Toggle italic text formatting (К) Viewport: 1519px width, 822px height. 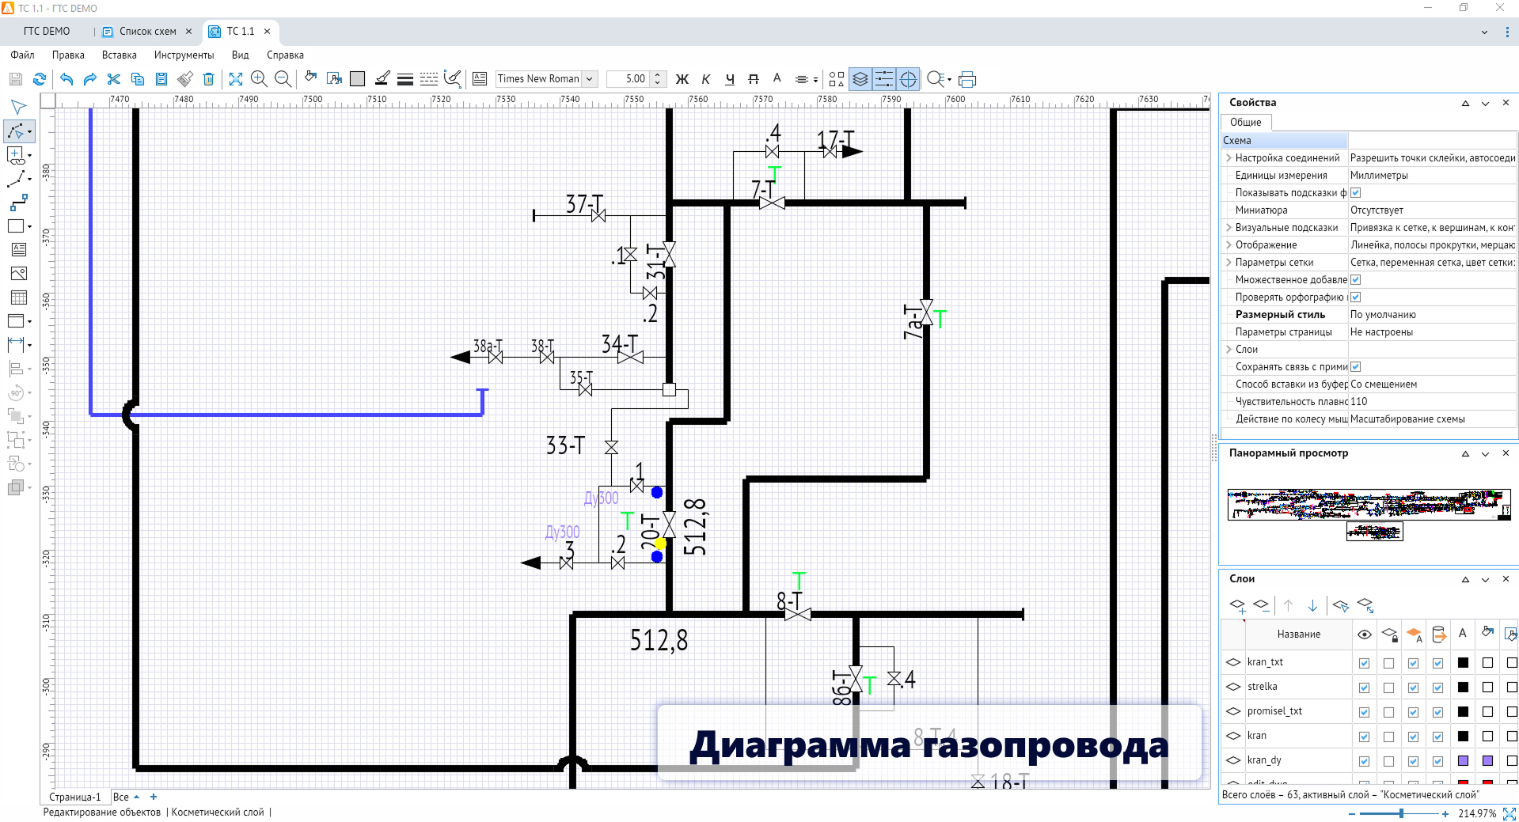click(706, 79)
